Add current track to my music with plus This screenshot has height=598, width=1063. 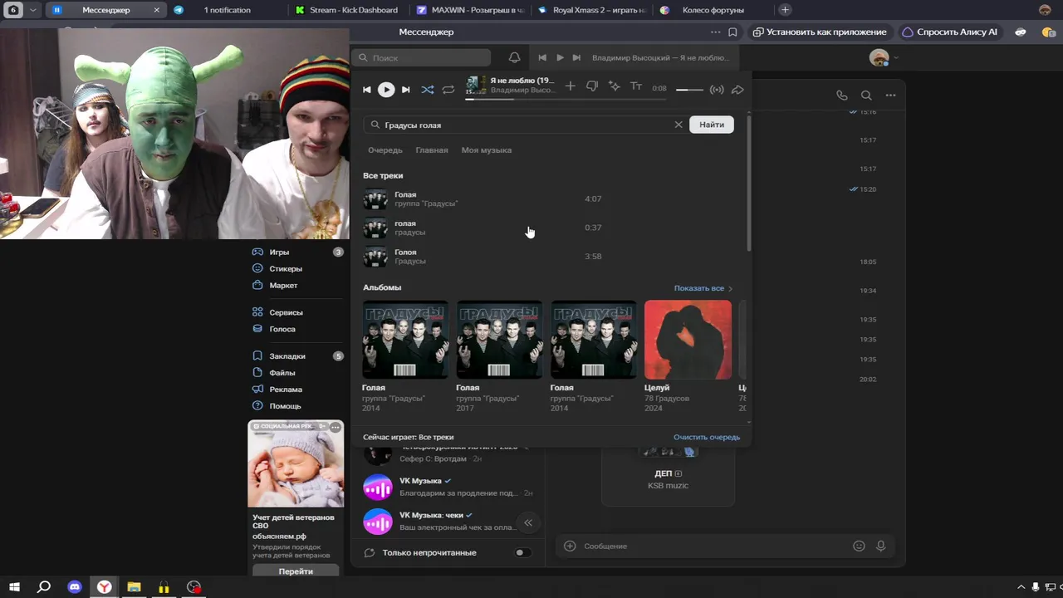coord(570,86)
